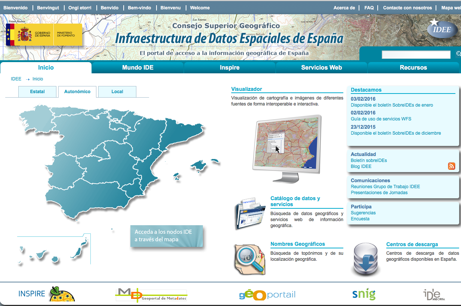The width and height of the screenshot is (461, 306).
Task: Open the Mundo IDE menu
Action: 137,68
